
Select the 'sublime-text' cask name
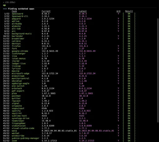19,116
